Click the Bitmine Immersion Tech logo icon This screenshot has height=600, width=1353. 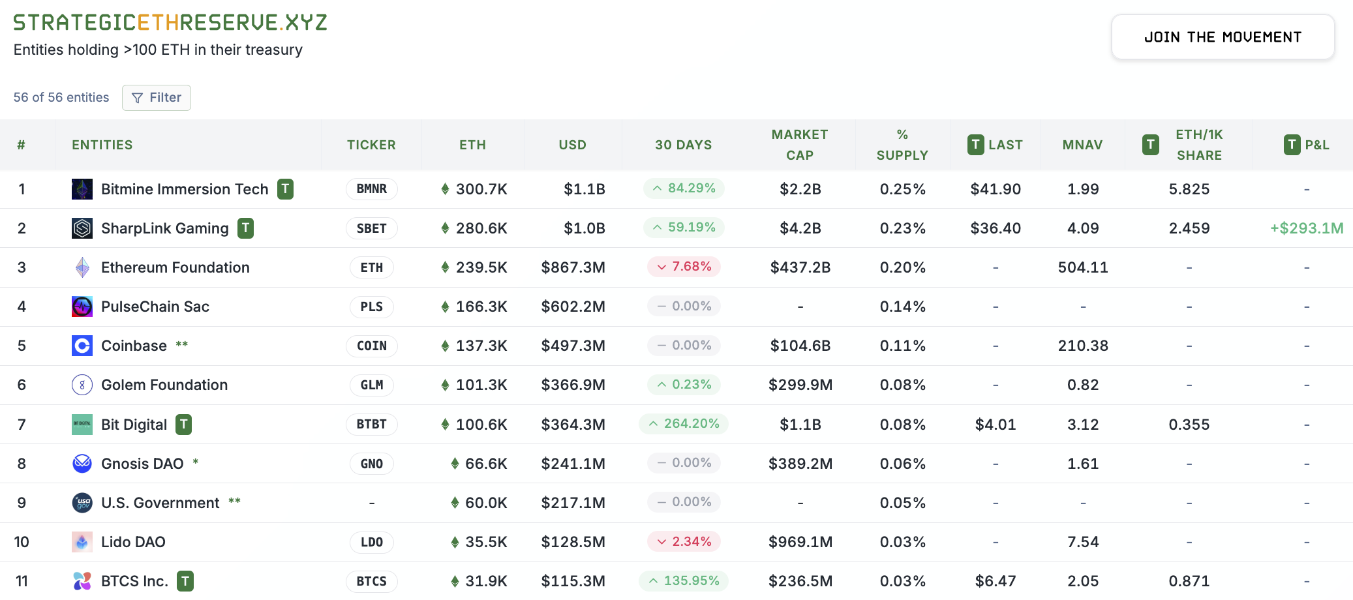tap(82, 189)
